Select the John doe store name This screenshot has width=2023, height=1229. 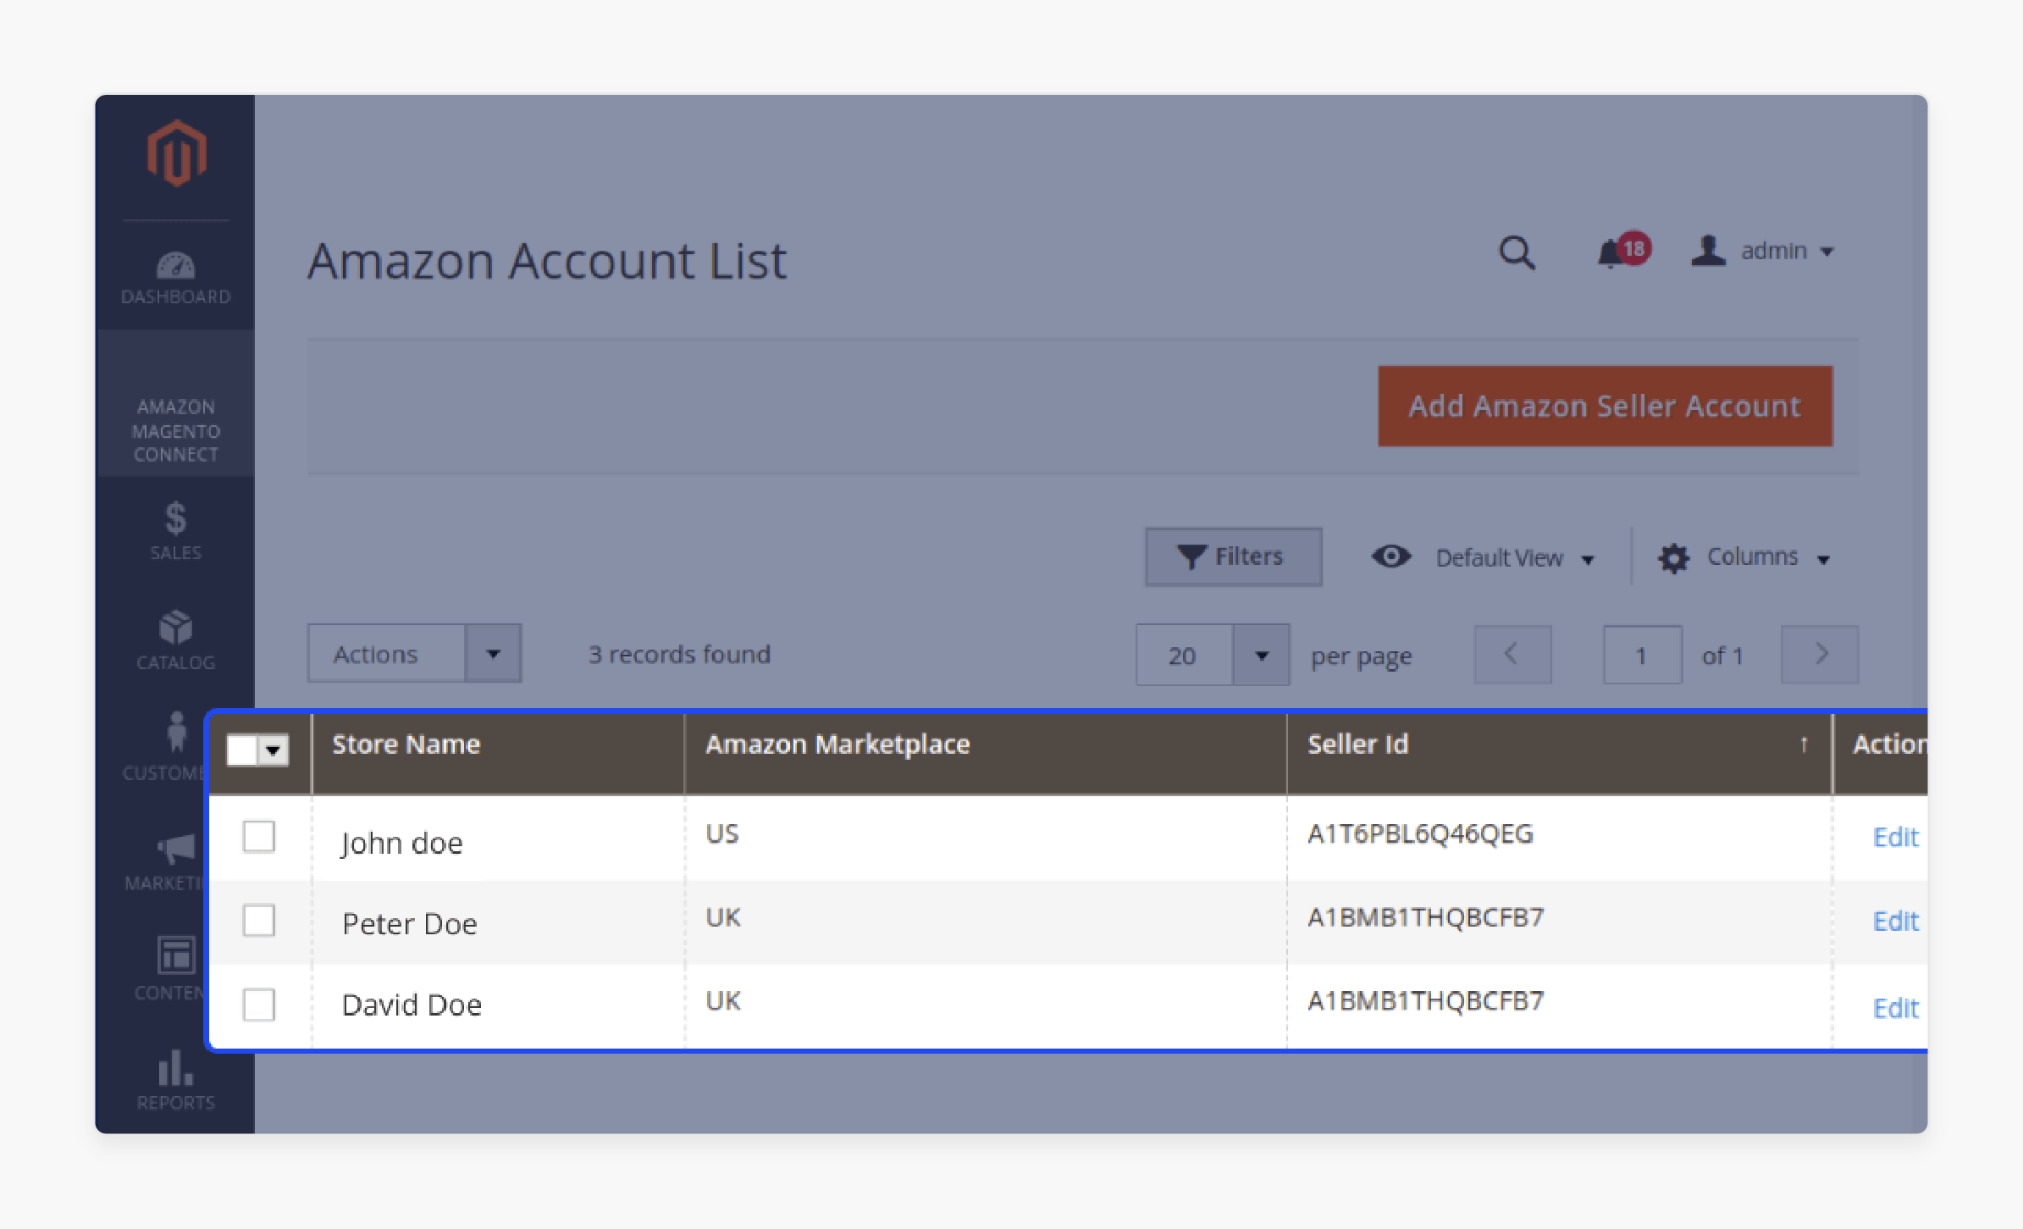401,844
